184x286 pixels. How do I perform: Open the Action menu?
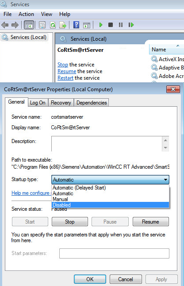tap(26, 14)
